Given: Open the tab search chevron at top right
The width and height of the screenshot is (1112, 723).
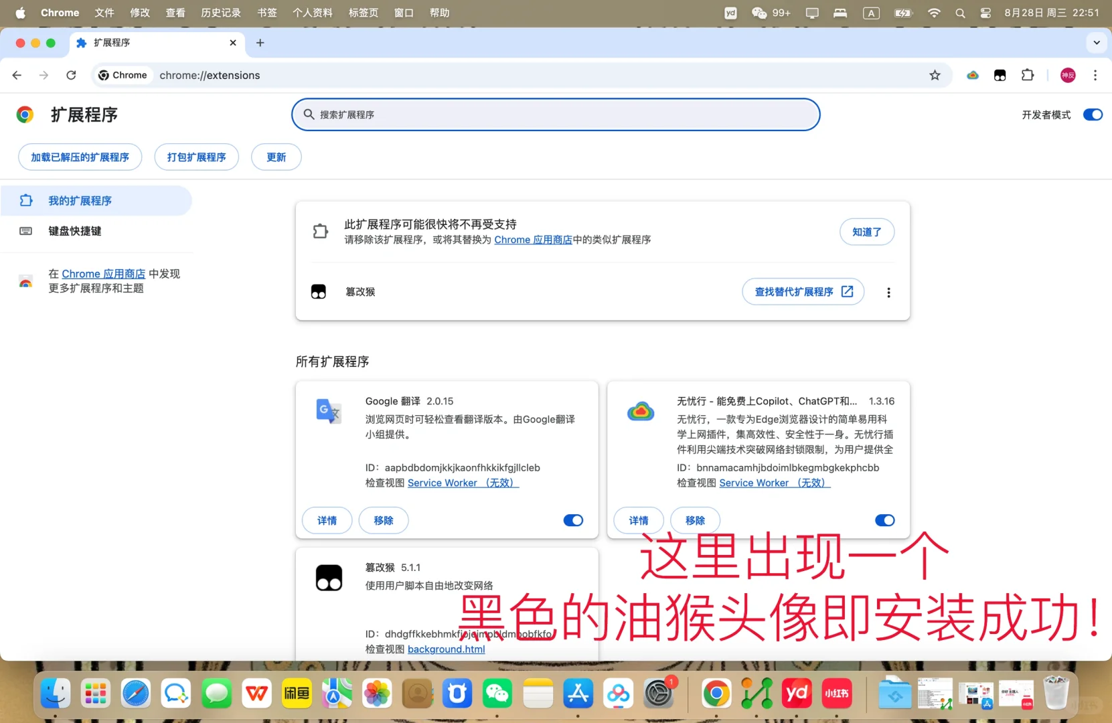Looking at the screenshot, I should click(x=1097, y=42).
